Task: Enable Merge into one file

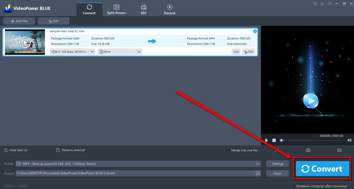Action: pyautogui.click(x=229, y=150)
